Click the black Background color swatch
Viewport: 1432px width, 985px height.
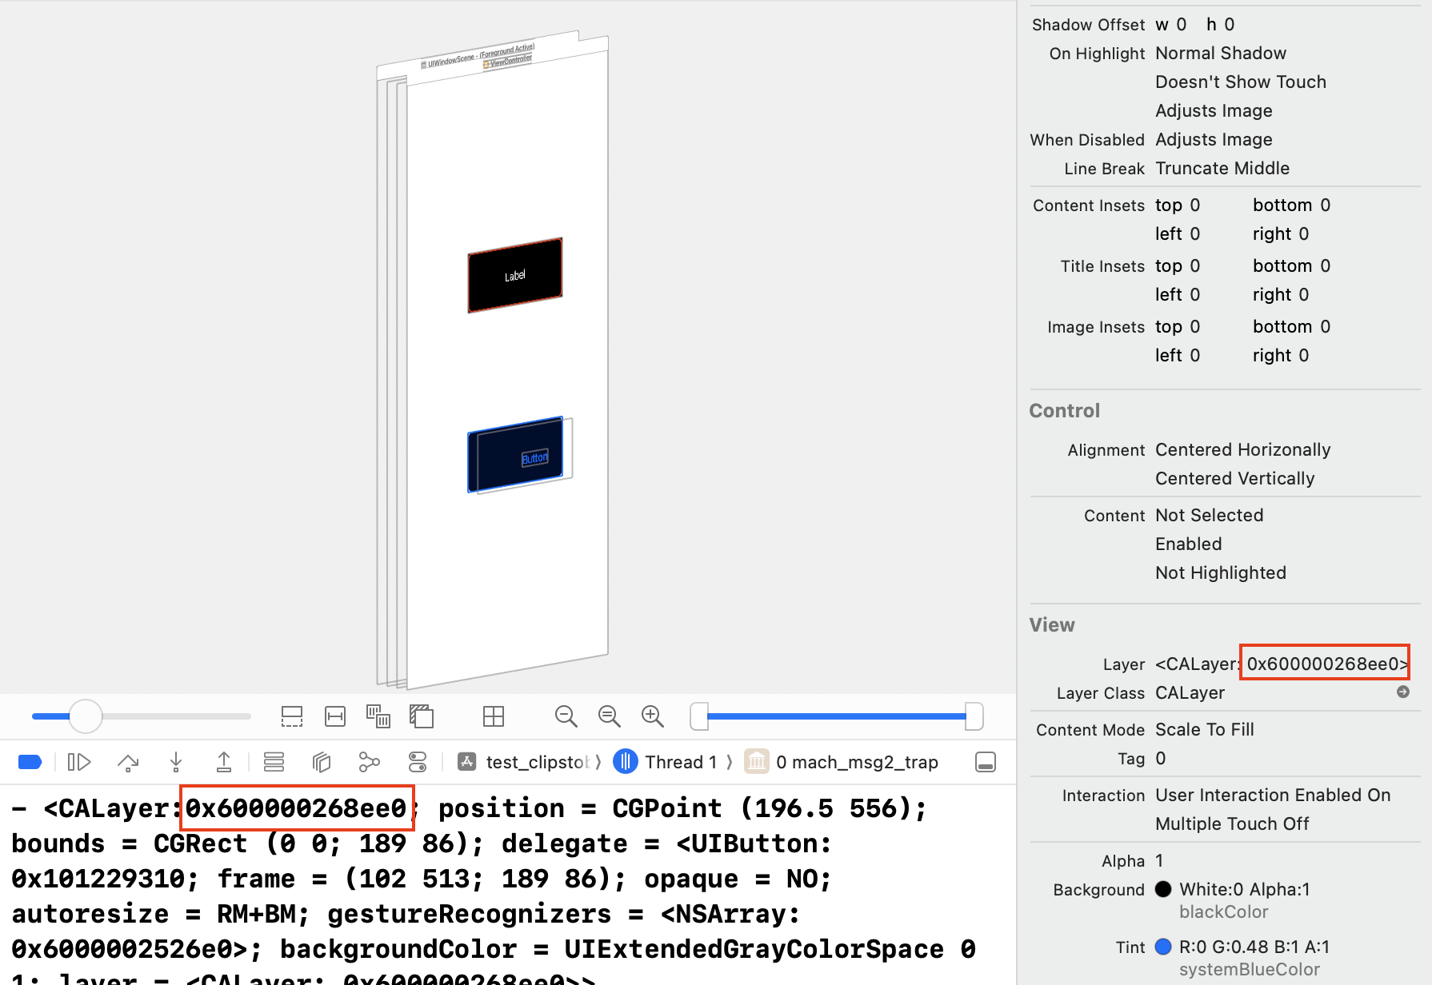pos(1163,889)
